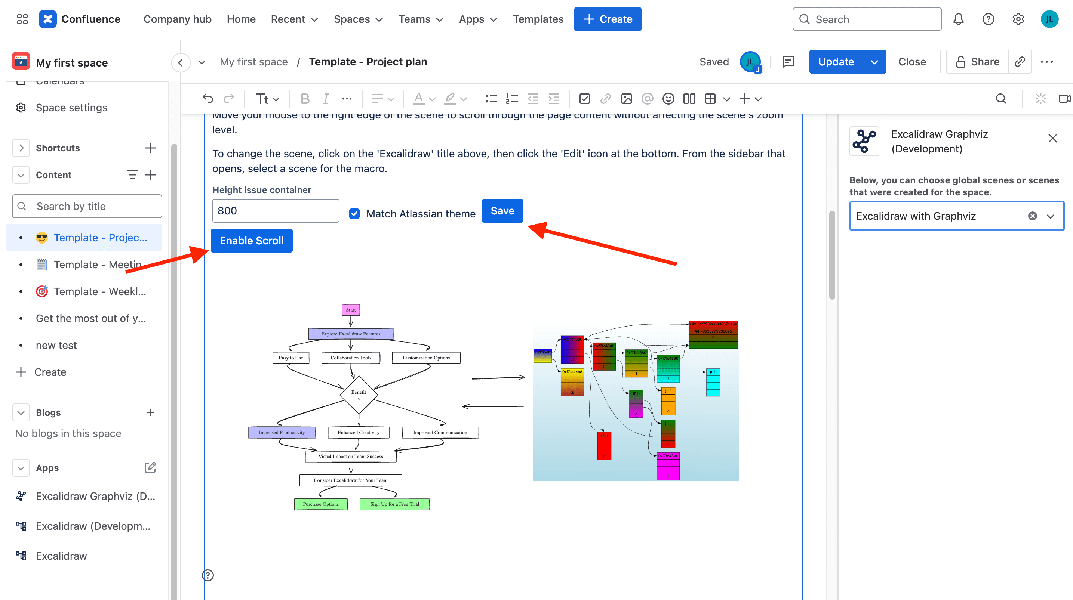Collapse the Apps sidebar section

[x=21, y=468]
